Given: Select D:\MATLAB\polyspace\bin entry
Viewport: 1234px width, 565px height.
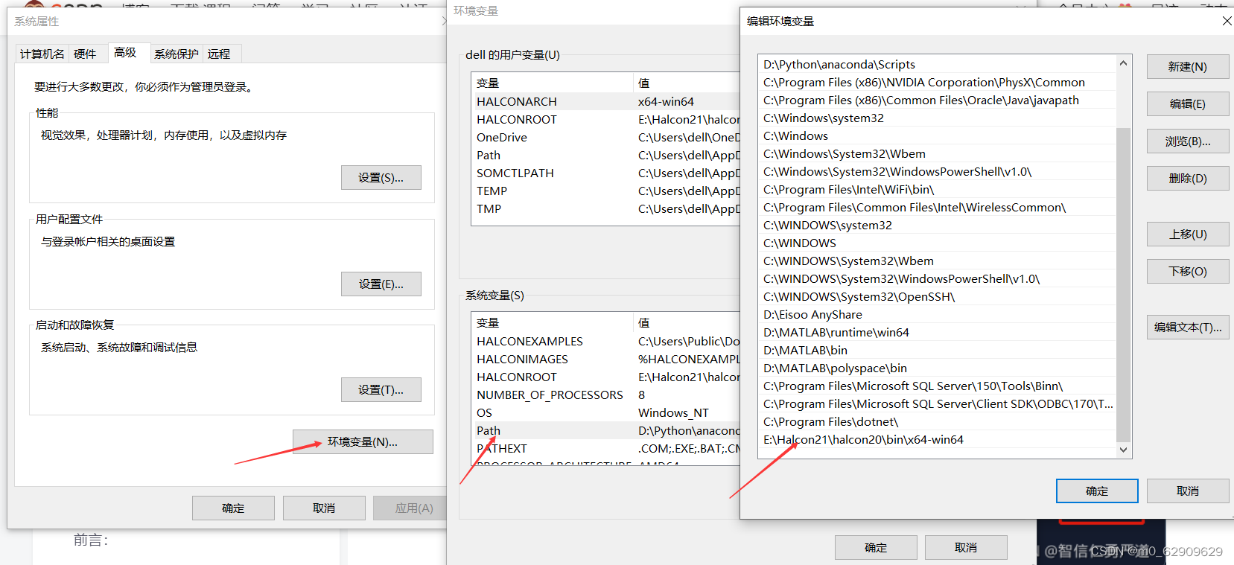Looking at the screenshot, I should [937, 368].
